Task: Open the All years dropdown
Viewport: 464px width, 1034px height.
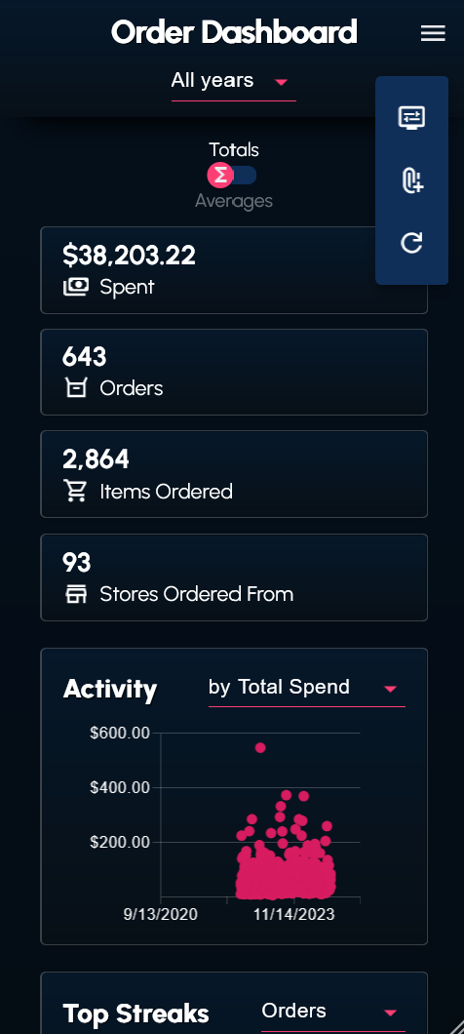Action: (233, 82)
